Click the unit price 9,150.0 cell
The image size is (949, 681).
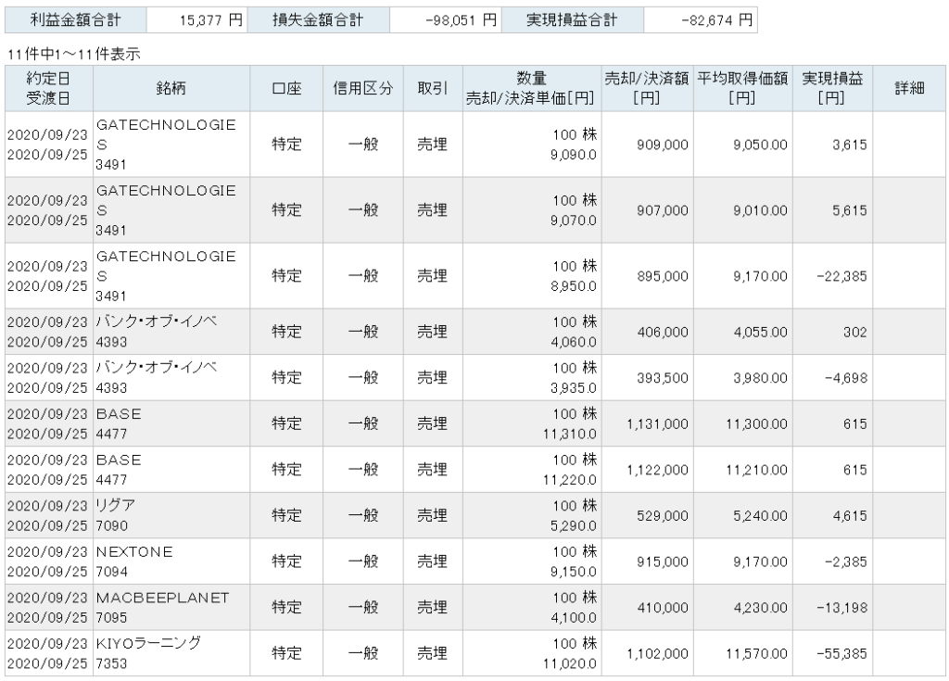click(x=573, y=572)
